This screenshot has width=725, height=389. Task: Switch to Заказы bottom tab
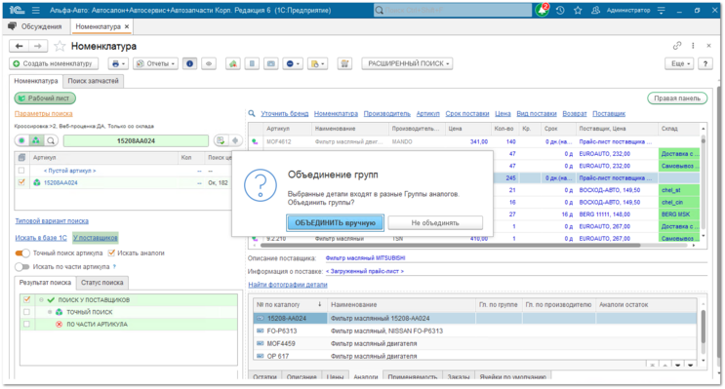pos(459,376)
